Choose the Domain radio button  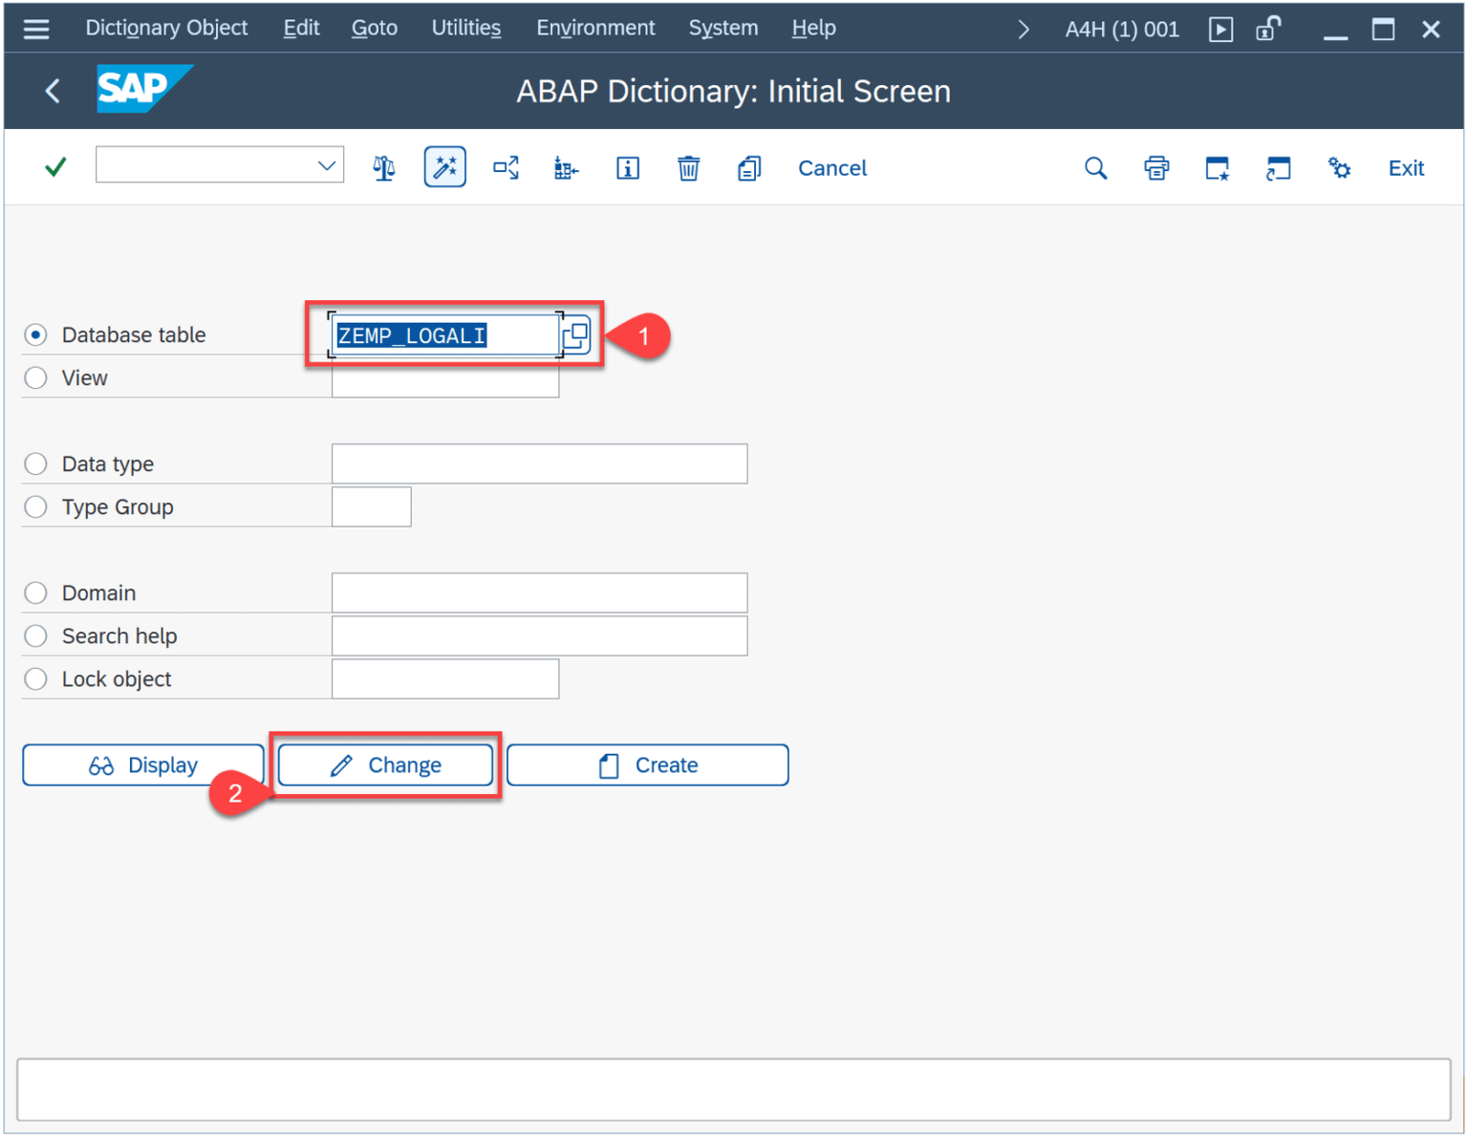(36, 593)
